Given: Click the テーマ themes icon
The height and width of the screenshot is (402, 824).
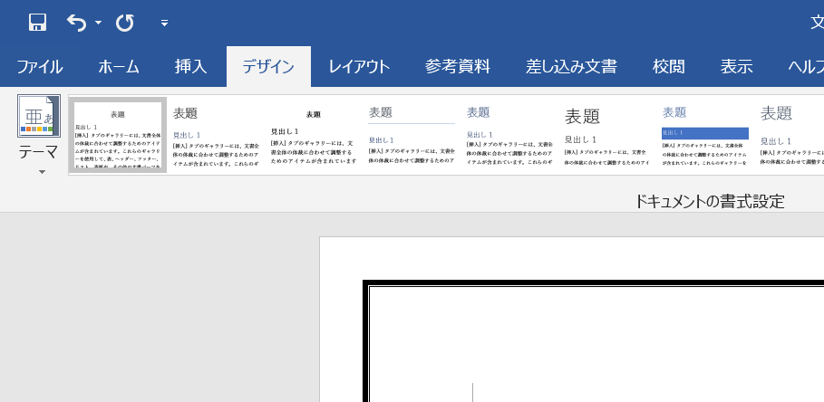Looking at the screenshot, I should pyautogui.click(x=39, y=116).
